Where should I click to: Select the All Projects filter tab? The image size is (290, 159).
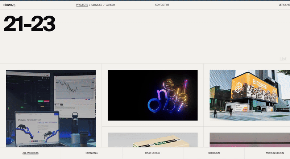(x=30, y=153)
